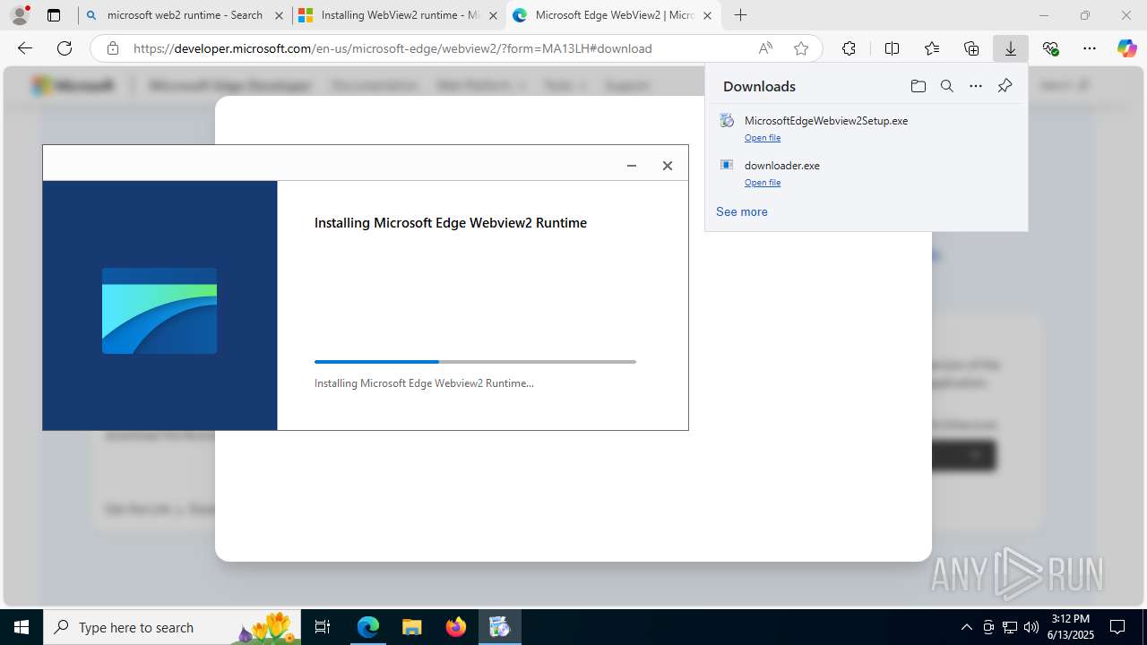
Task: Select the installer taskbar icon
Action: coord(499,627)
